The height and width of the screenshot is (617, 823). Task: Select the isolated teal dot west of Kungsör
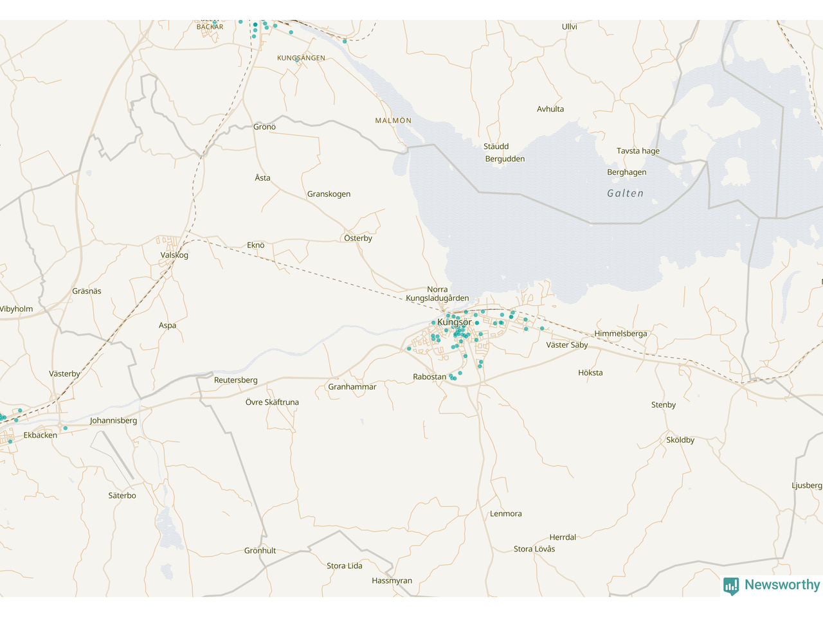coord(409,348)
